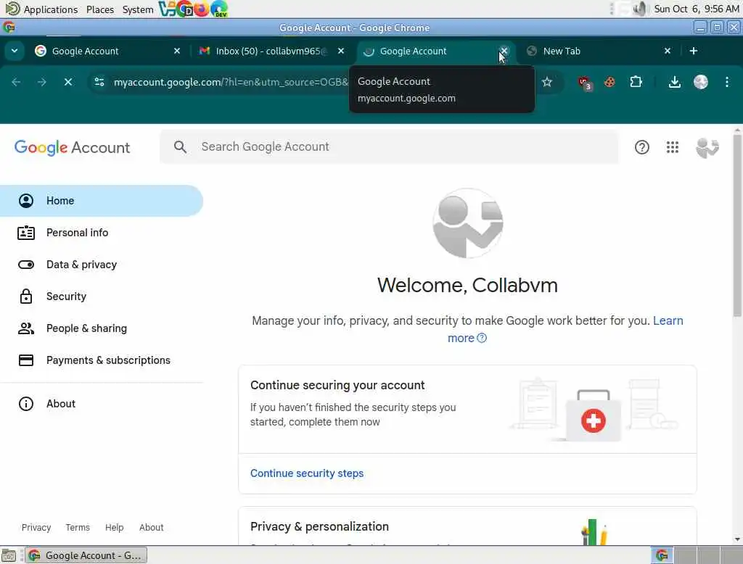Open the Places menu
Screen dimensions: 743x564
pyautogui.click(x=100, y=9)
